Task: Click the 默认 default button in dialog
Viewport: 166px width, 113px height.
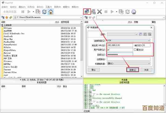Action: coord(94,70)
